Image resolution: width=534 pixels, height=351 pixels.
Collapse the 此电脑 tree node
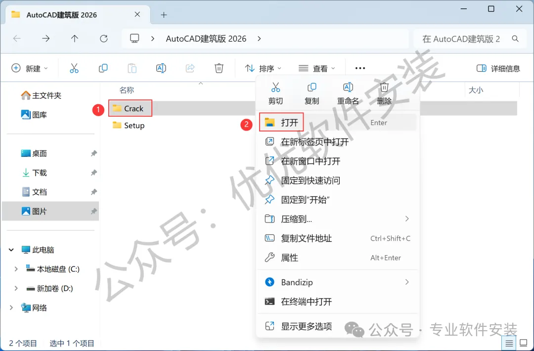pos(11,250)
